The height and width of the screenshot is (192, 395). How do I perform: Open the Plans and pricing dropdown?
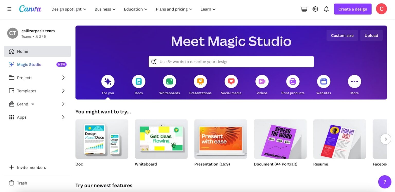[x=174, y=9]
